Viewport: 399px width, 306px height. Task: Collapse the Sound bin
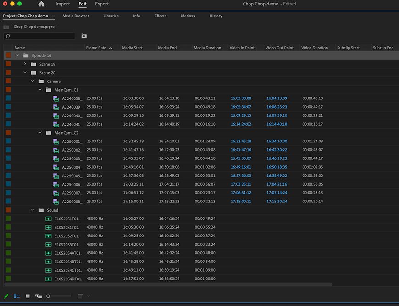[x=33, y=210]
